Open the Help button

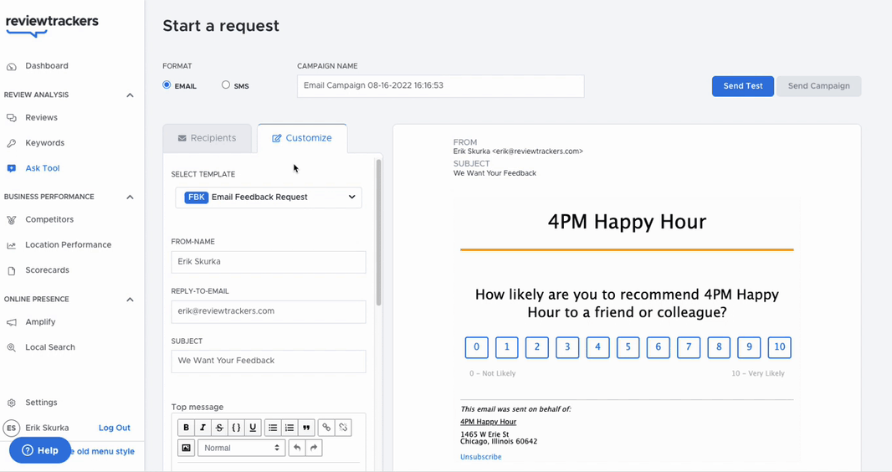click(x=40, y=450)
